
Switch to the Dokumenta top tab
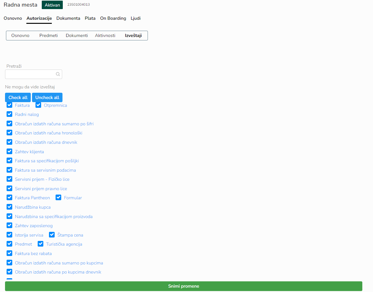click(x=68, y=18)
